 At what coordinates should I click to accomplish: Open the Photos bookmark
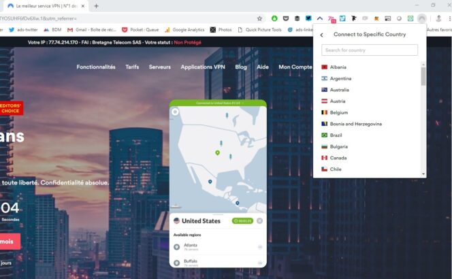pyautogui.click(x=221, y=30)
